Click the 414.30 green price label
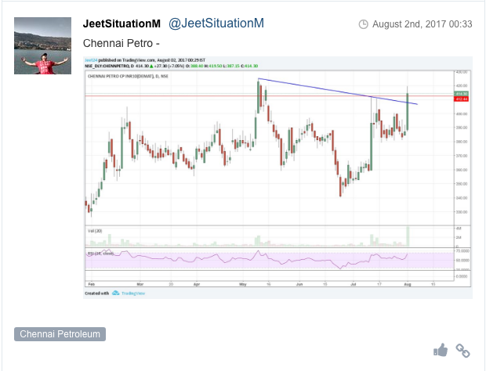 click(461, 93)
